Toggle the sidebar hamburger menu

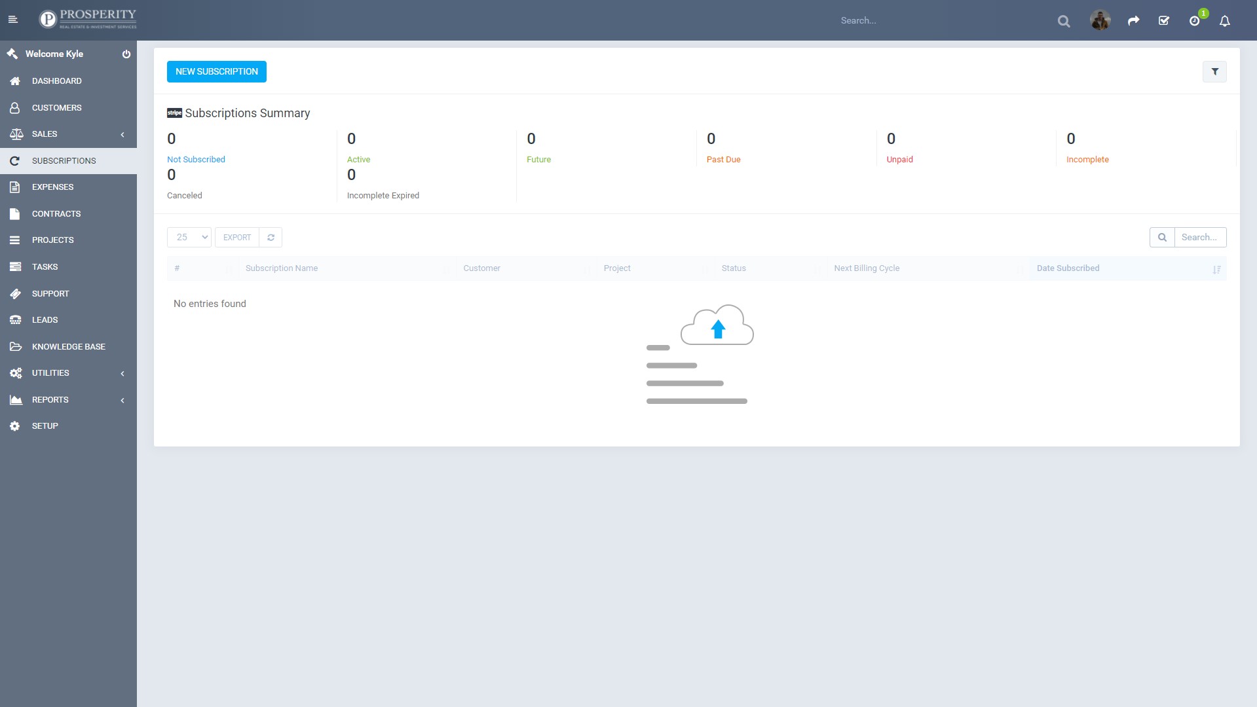tap(13, 20)
